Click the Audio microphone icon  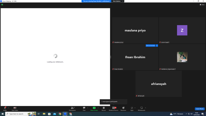coord(5,108)
